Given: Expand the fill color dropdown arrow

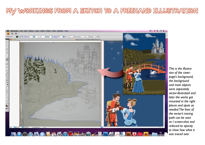Looking at the screenshot, I should 19,37.
